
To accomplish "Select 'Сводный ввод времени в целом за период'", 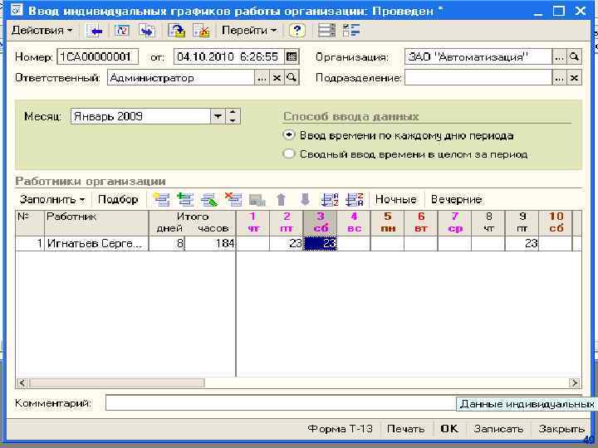I will pos(405,154).
